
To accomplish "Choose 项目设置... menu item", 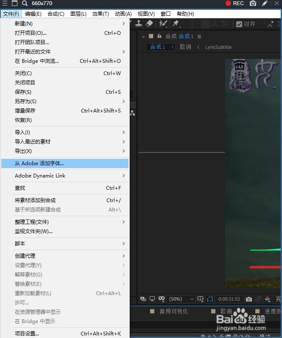I will coord(65,333).
